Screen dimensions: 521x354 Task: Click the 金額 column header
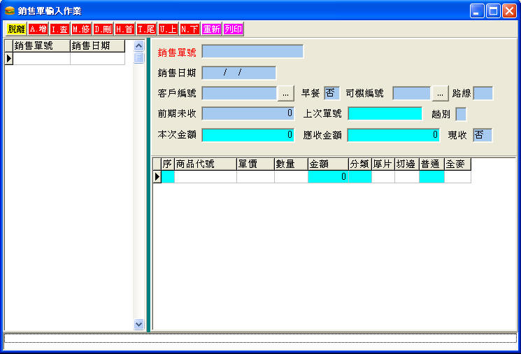(x=328, y=164)
